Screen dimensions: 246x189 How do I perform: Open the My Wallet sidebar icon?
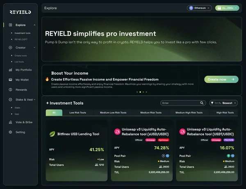(x=11, y=80)
